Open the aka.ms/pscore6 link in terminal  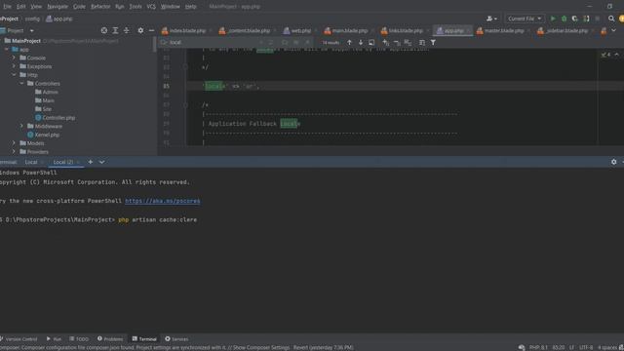163,201
